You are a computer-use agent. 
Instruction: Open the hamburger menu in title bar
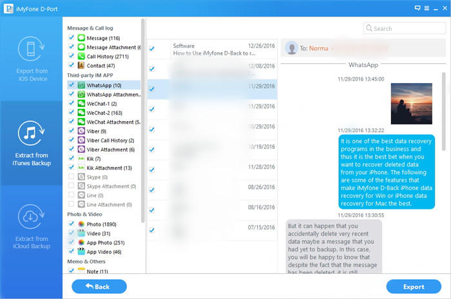(427, 8)
